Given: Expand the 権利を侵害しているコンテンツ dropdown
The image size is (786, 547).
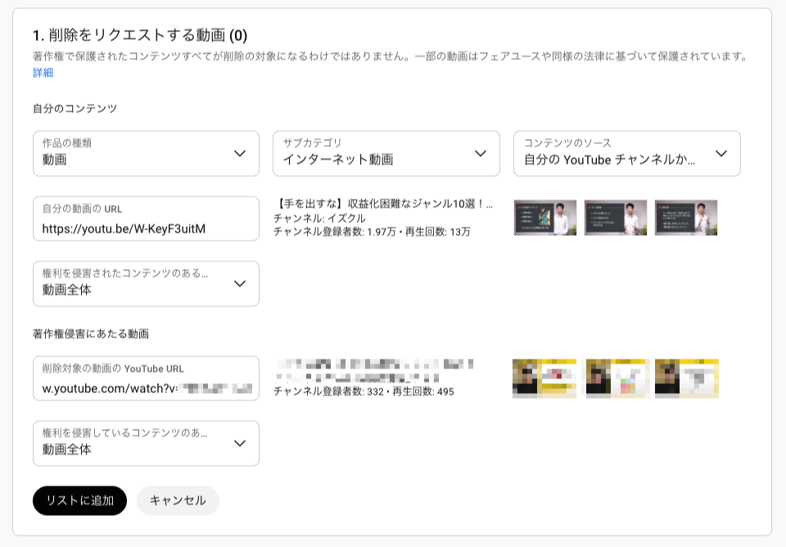Looking at the screenshot, I should (x=146, y=443).
